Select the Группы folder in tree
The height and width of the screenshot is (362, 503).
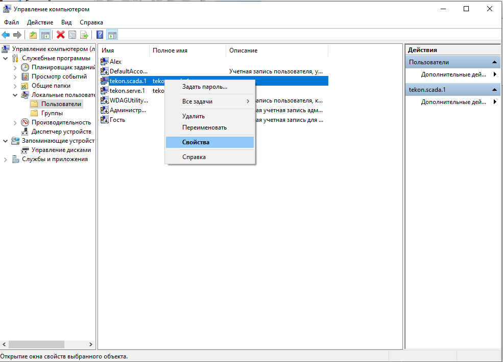tap(52, 113)
